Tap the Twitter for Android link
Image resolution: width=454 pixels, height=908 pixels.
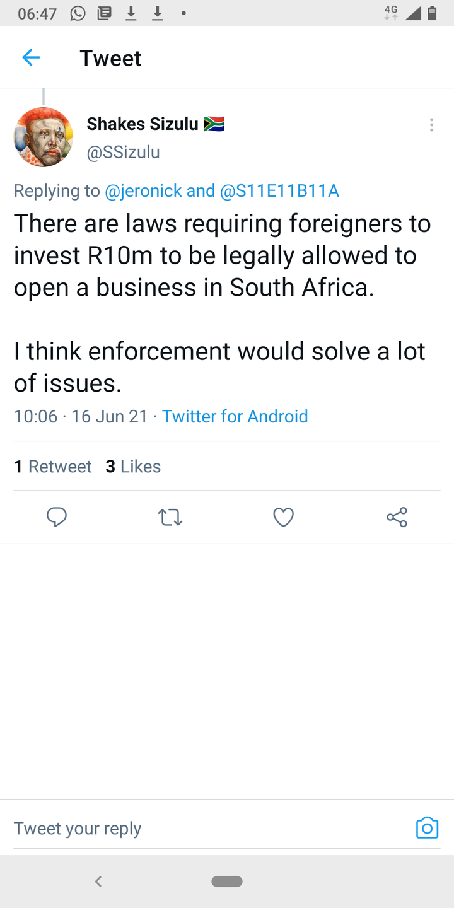pyautogui.click(x=235, y=416)
